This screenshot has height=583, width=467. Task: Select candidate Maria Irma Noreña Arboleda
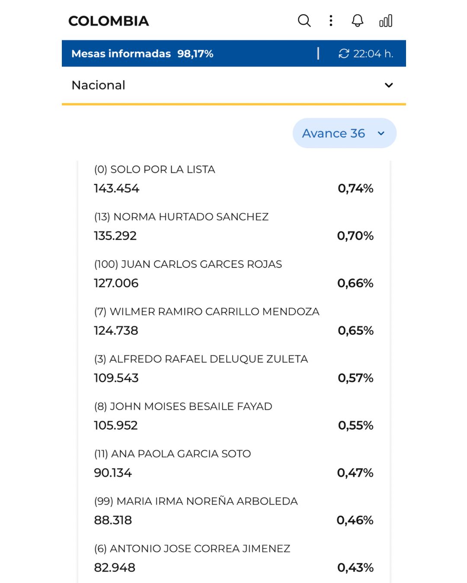click(x=233, y=512)
